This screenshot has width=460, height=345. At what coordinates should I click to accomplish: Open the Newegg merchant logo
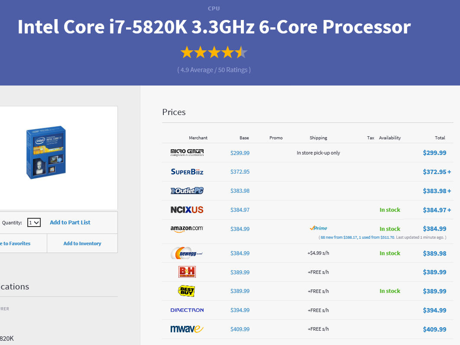coord(187,253)
